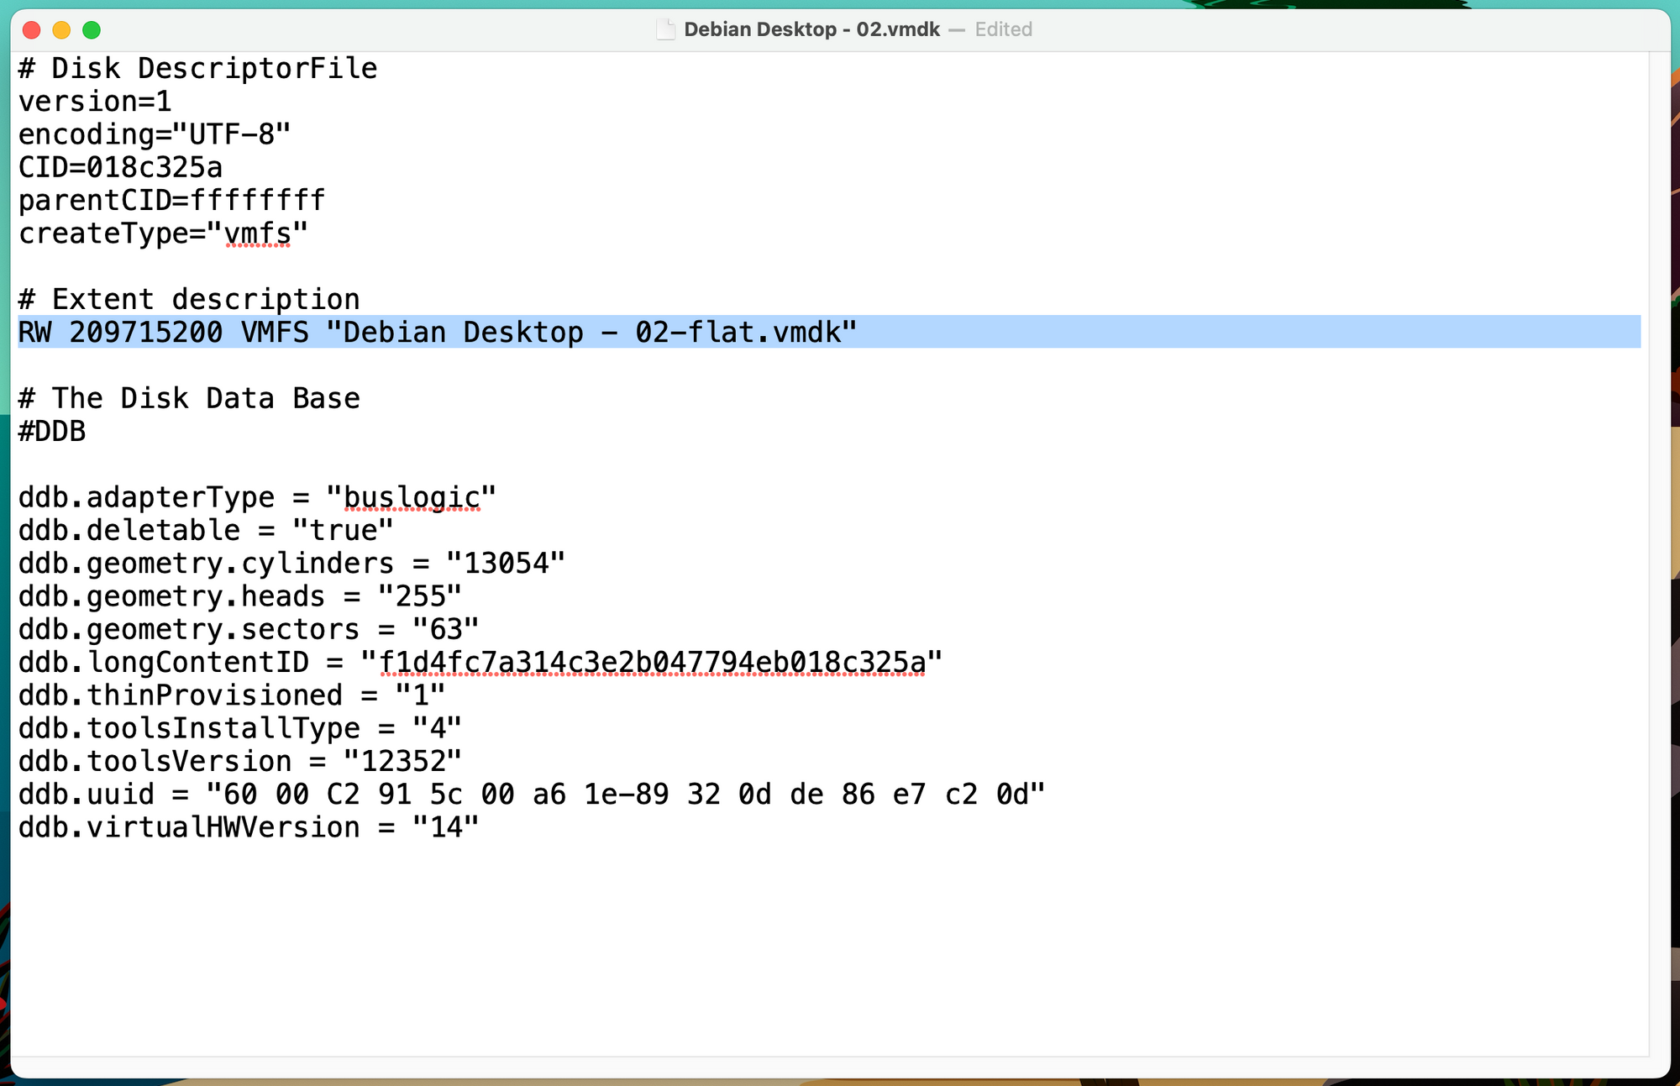Click the longContentID hash value
1680x1086 pixels.
pyautogui.click(x=652, y=662)
